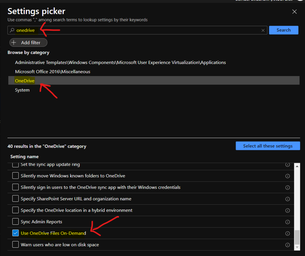Show info for Set the sync app update ring
This screenshot has height=256, width=305.
click(287, 165)
